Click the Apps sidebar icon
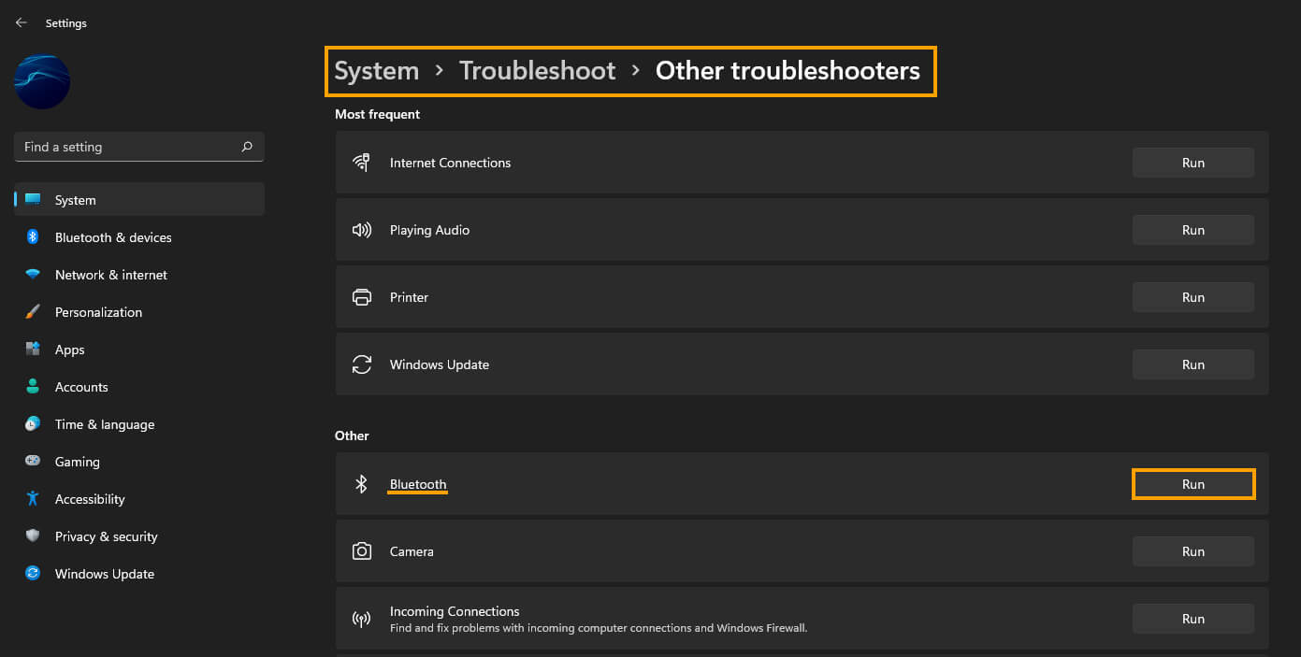 click(33, 350)
